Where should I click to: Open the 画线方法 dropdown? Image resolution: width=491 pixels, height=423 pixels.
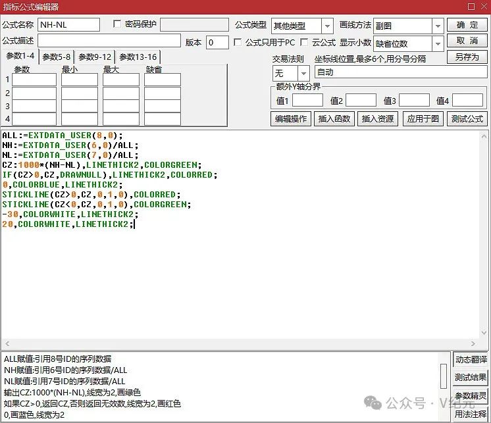(438, 26)
